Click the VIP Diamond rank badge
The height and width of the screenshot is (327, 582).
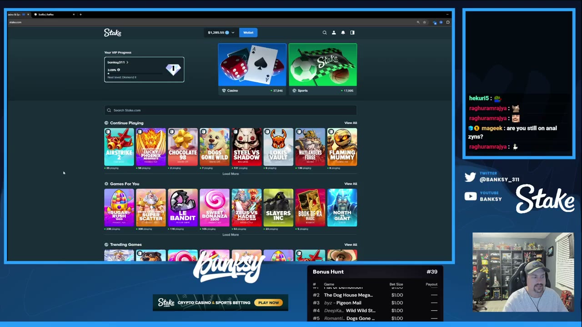[173, 69]
